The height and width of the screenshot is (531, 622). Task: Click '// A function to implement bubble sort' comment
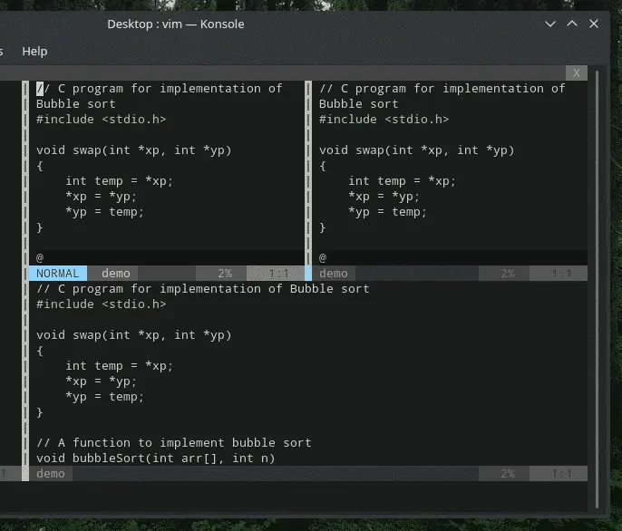(x=174, y=442)
